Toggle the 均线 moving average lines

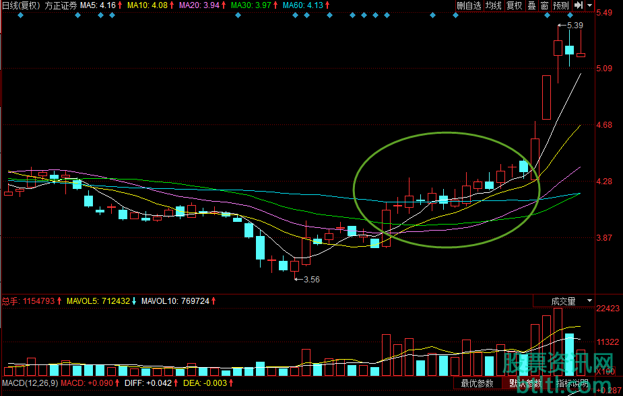pyautogui.click(x=494, y=5)
